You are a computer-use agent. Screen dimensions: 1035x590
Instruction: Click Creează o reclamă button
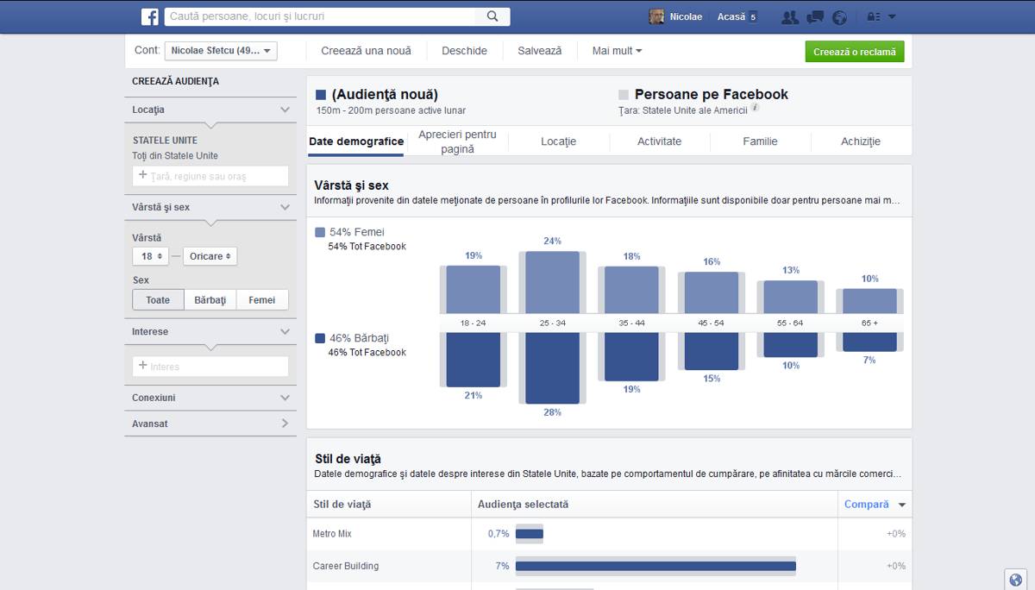[855, 52]
